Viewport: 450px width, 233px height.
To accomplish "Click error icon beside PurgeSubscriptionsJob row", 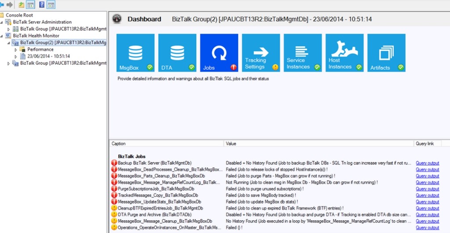I will coord(114,189).
